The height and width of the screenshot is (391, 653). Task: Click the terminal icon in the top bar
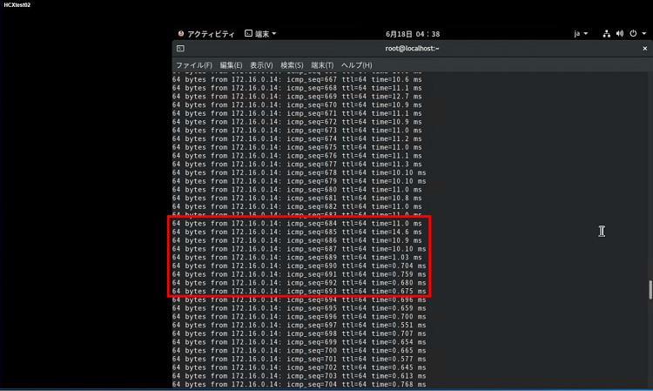249,34
